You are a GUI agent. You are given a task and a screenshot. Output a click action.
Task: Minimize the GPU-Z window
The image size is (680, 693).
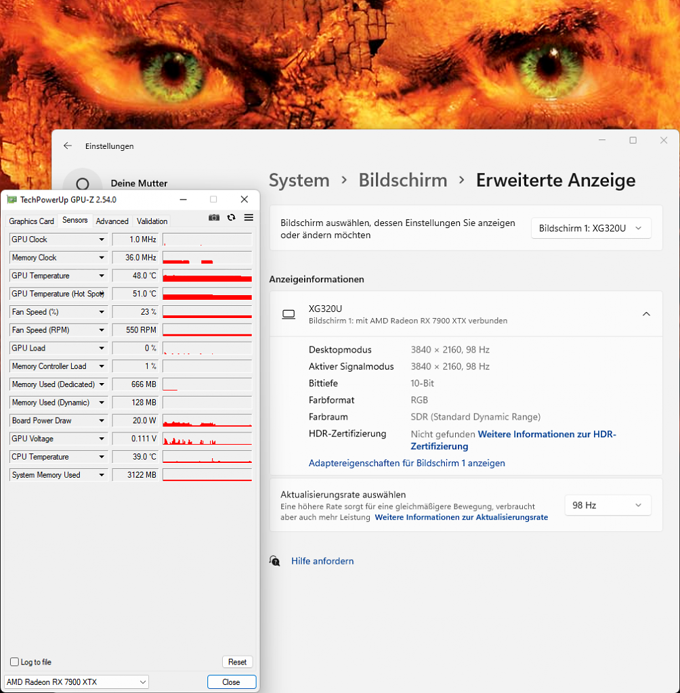(183, 200)
